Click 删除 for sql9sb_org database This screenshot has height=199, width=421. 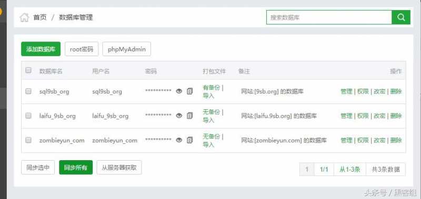(396, 91)
